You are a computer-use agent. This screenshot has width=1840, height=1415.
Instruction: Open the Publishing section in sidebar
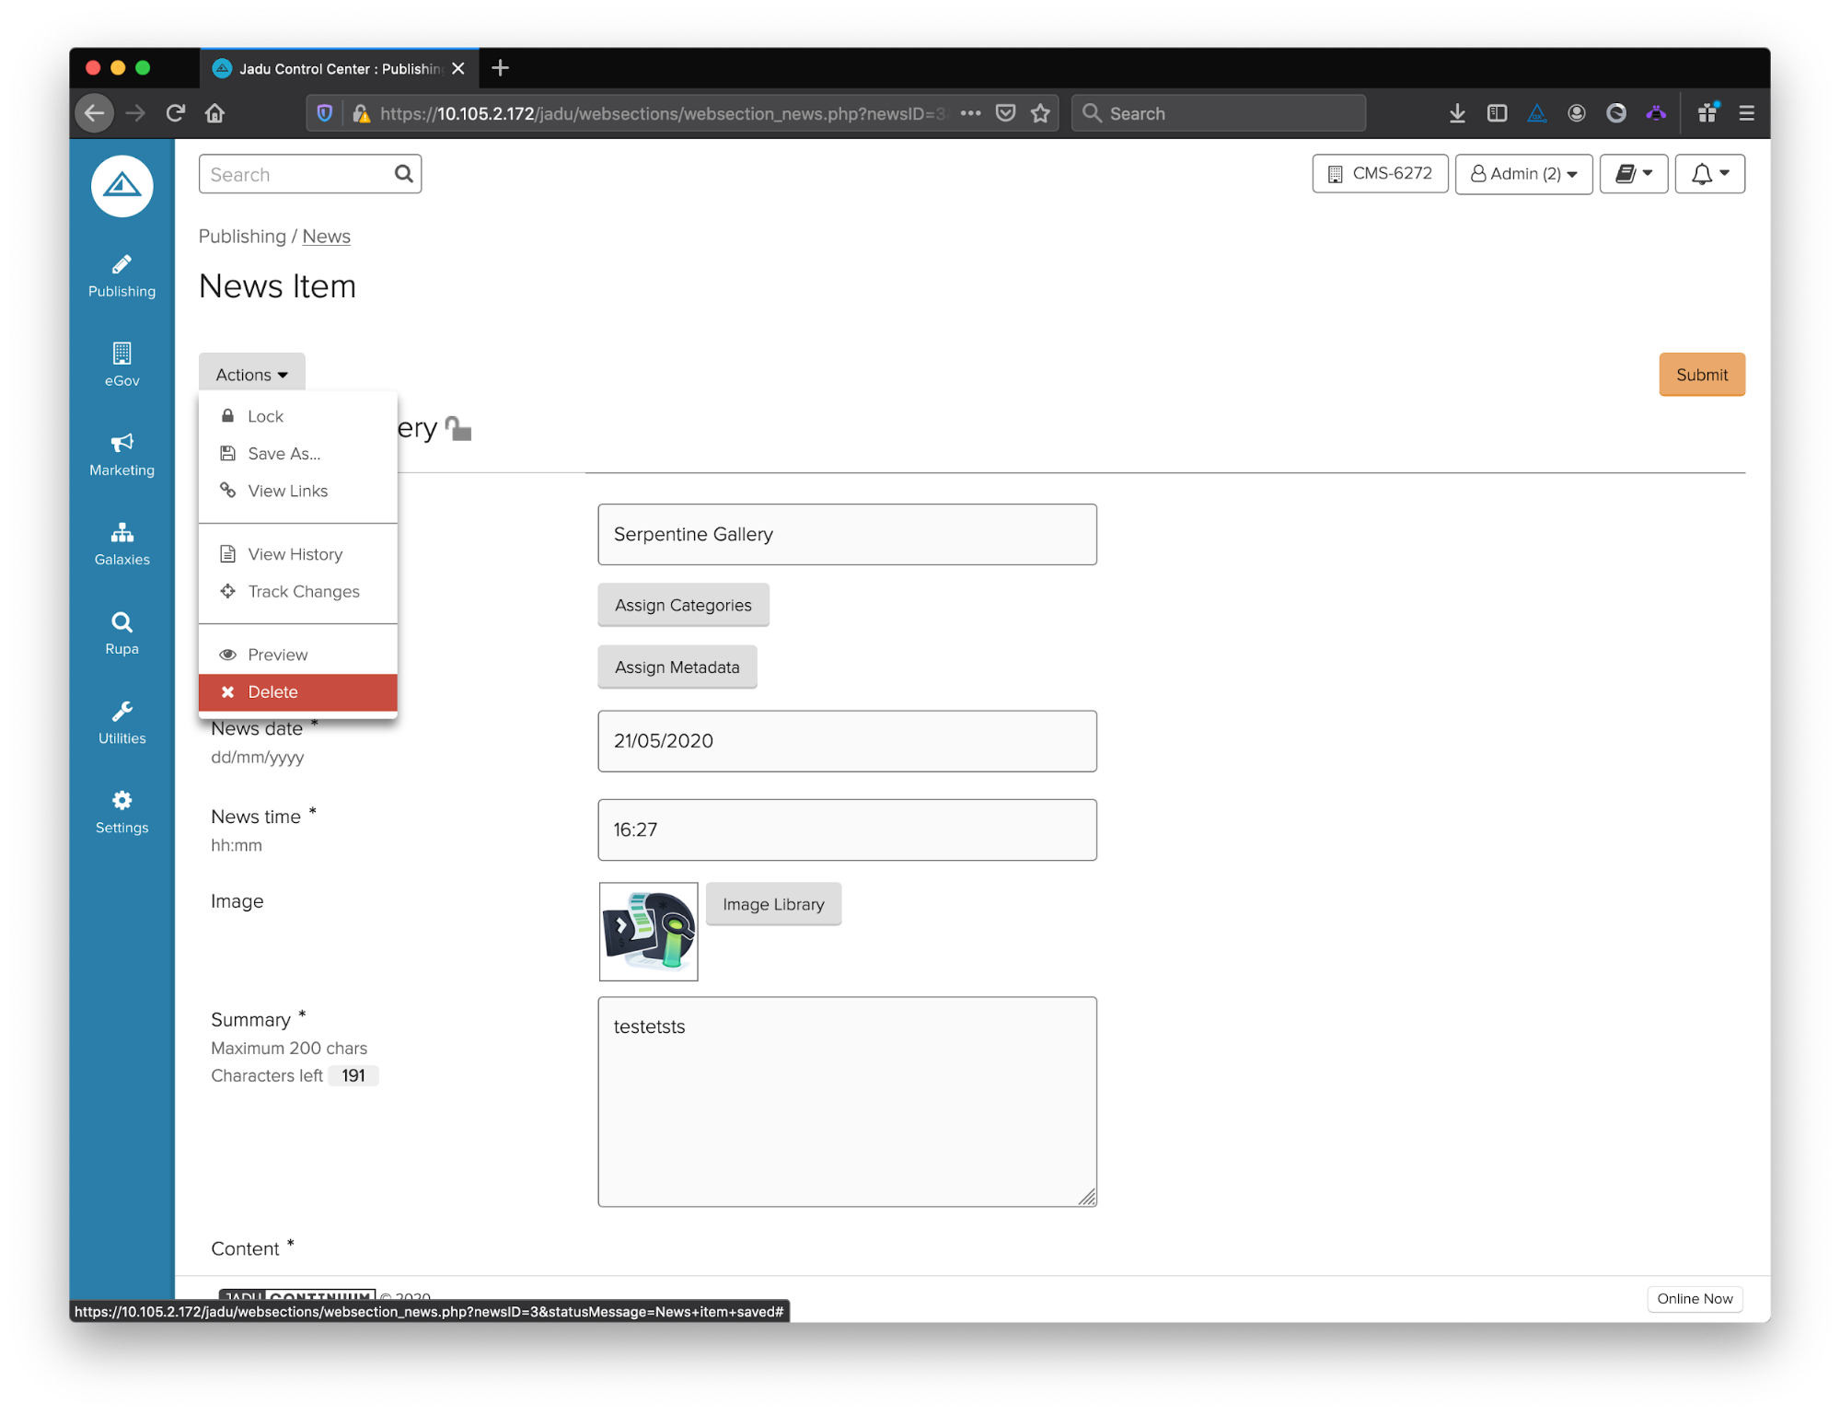point(122,276)
